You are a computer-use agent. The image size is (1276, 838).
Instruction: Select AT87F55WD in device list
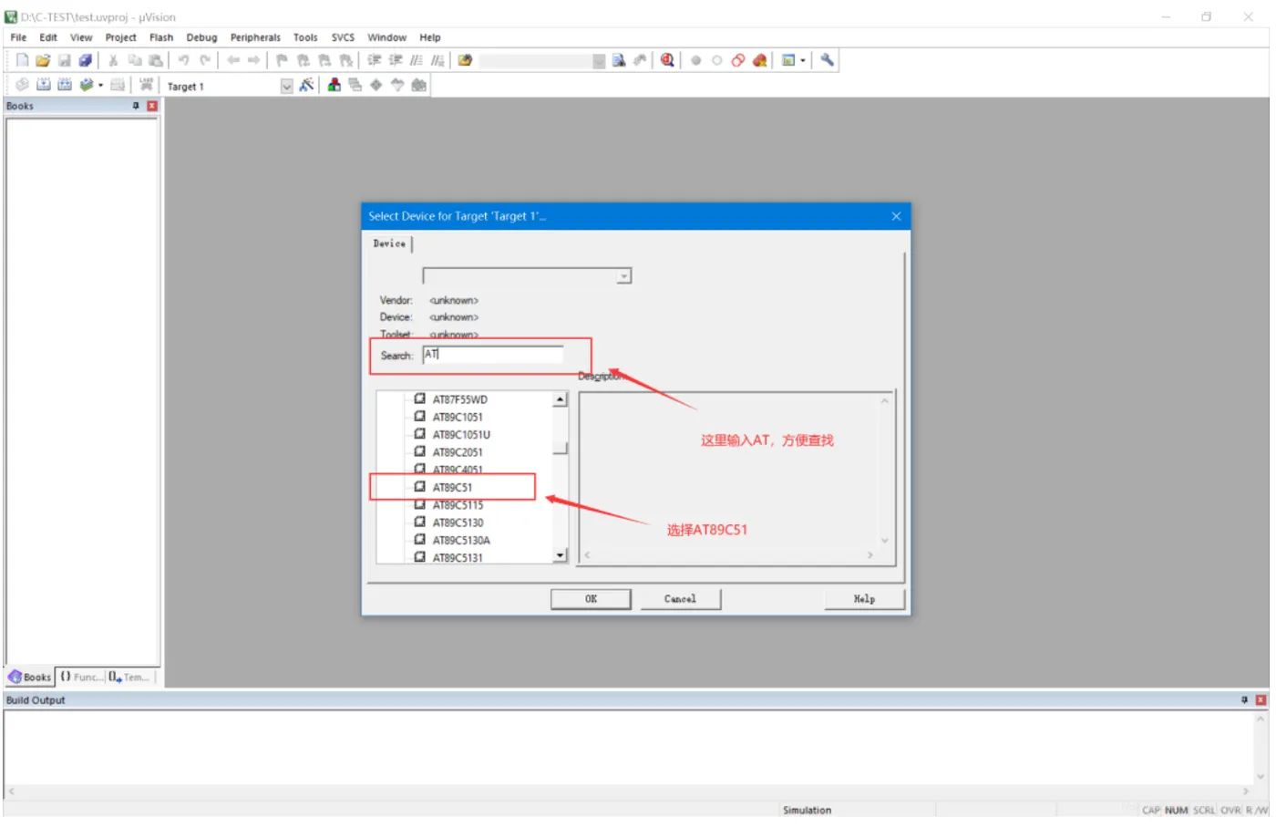click(x=459, y=399)
